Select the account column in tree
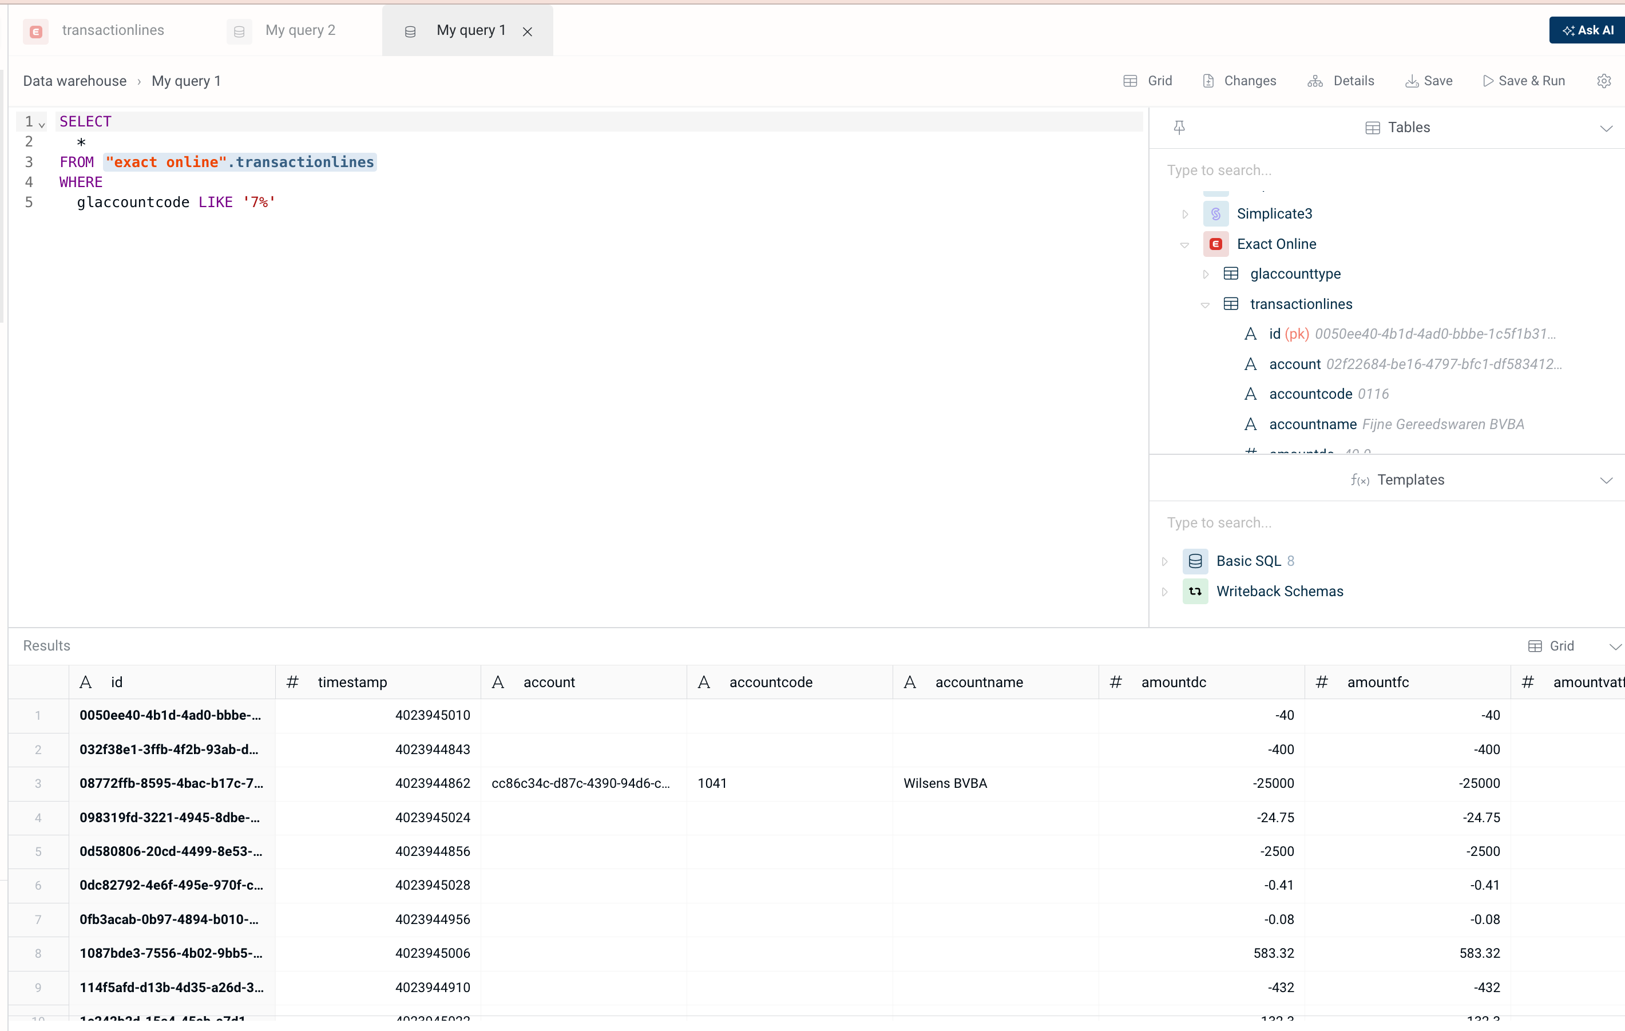Screen dimensions: 1625x1031 click(1402, 364)
